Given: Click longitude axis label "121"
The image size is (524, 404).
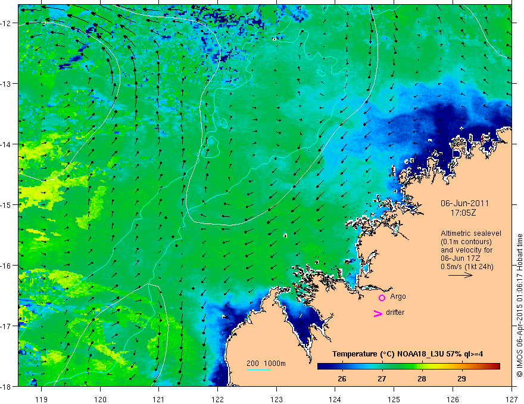Looking at the screenshot, I should tap(159, 399).
